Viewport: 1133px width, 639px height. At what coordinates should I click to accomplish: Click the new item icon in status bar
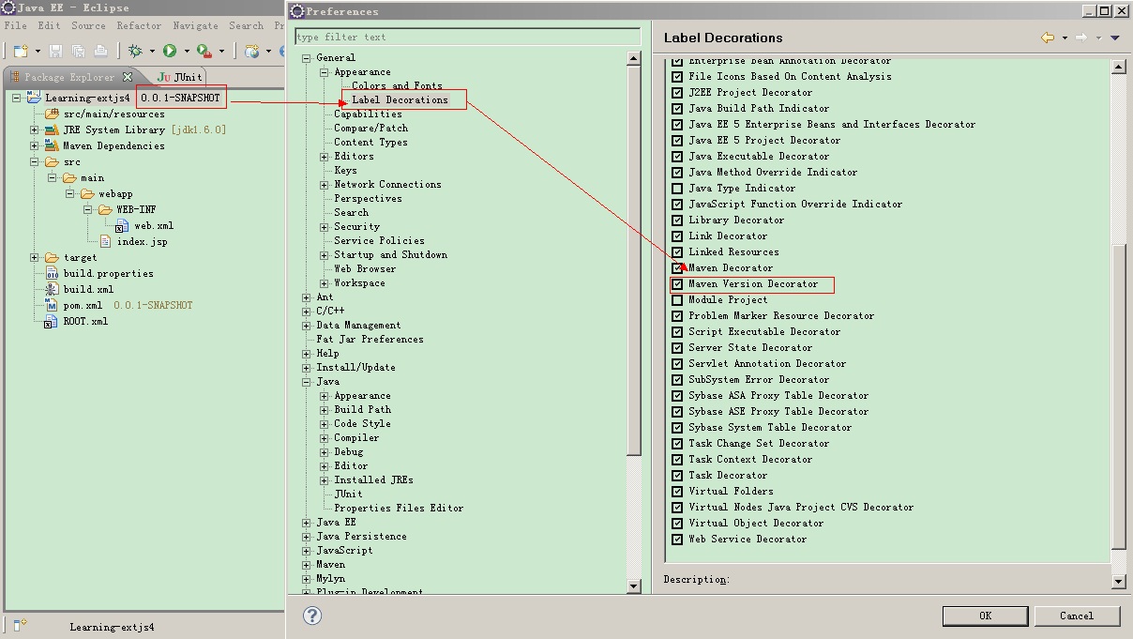pyautogui.click(x=22, y=623)
